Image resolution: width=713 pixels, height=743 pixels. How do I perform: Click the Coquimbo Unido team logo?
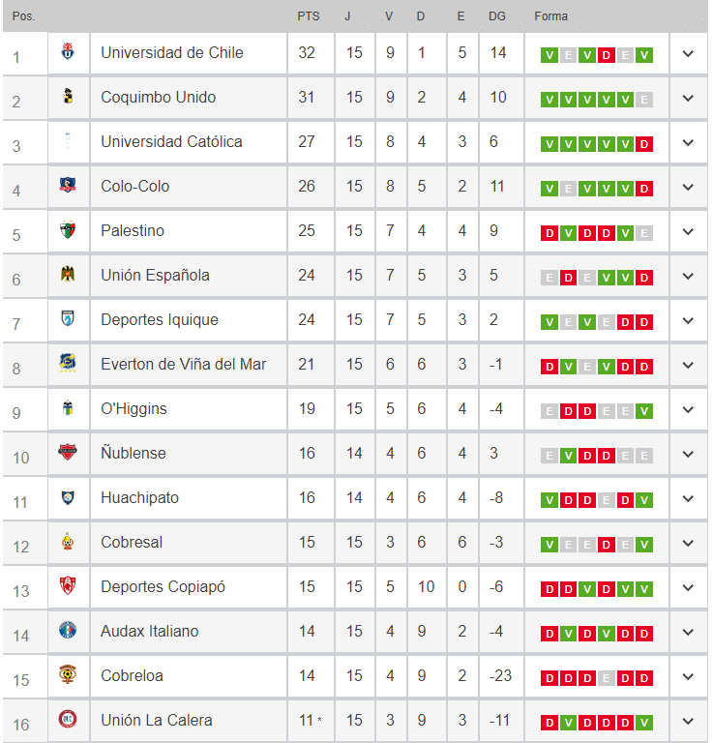click(68, 98)
